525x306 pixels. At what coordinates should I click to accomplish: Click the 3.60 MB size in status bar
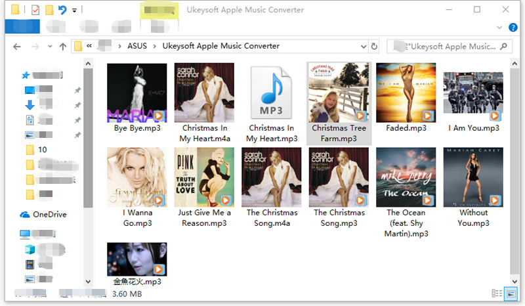(127, 294)
